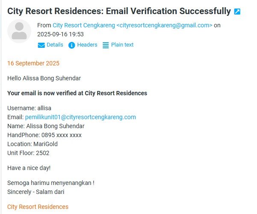Click the sender avatar placeholder
257x214 pixels.
coord(19,31)
